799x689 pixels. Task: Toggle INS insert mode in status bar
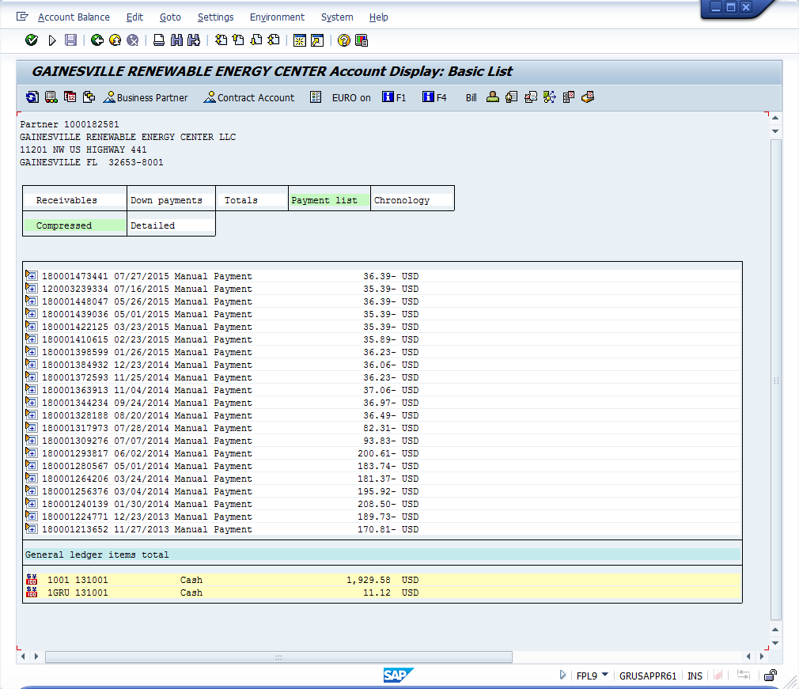(x=695, y=676)
